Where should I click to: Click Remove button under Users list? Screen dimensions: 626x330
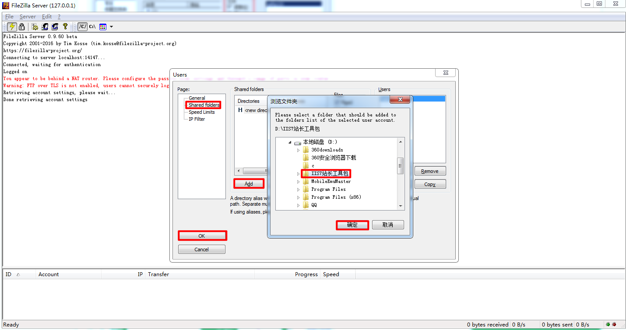(430, 171)
